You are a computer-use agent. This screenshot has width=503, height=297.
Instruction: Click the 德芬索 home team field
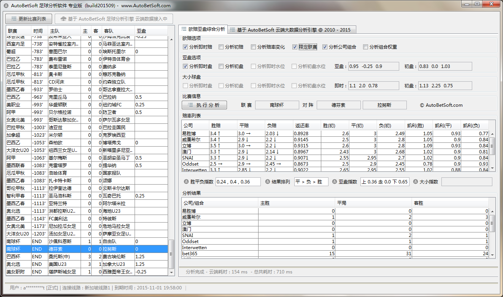point(338,105)
